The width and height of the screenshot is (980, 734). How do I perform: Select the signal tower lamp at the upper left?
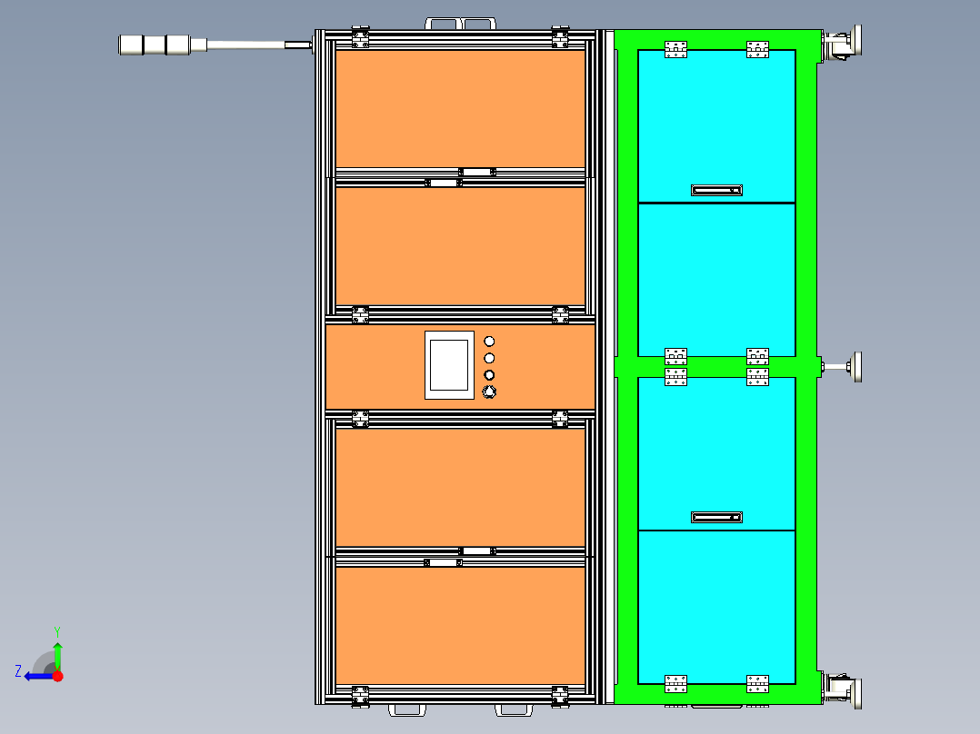[155, 45]
